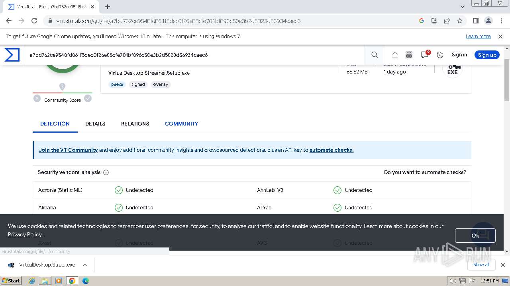Open the Chrome three-dot menu
Screen dimensions: 510x286
[x=501, y=21]
